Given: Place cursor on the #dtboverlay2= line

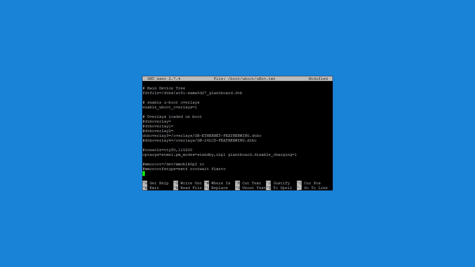Looking at the screenshot, I should (158, 131).
